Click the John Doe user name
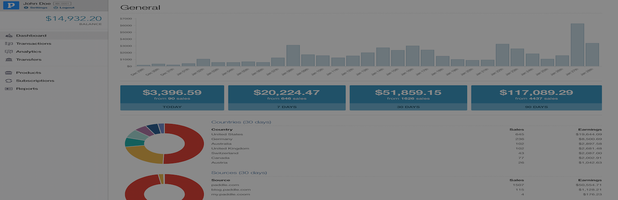This screenshot has width=618, height=200. (37, 3)
